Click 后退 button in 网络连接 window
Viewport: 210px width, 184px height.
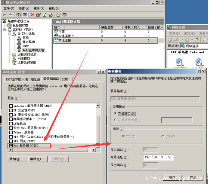[174, 40]
